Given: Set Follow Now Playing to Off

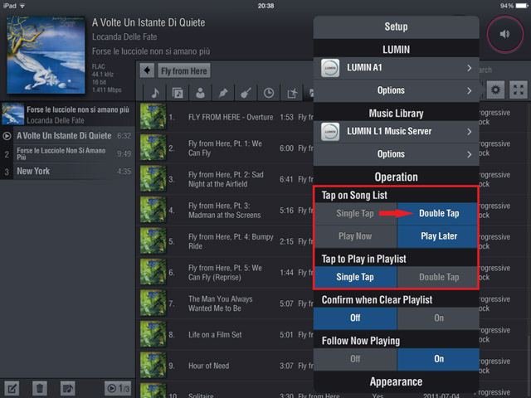Looking at the screenshot, I should coord(355,359).
